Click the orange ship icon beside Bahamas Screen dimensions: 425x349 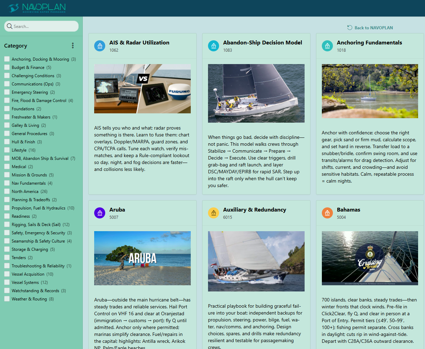pos(327,213)
